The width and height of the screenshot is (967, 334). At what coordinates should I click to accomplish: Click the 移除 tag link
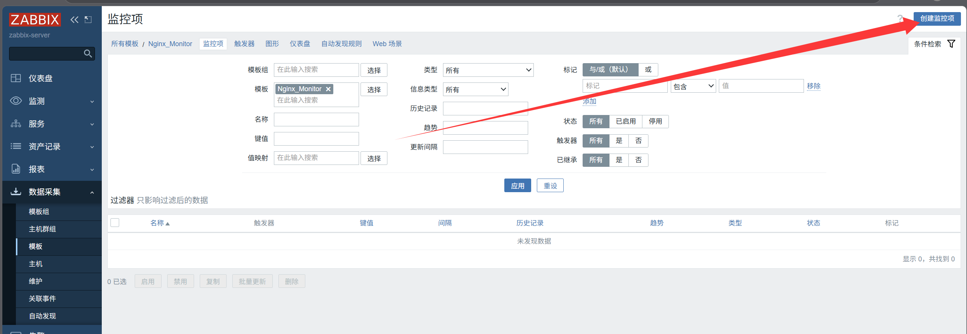click(814, 86)
